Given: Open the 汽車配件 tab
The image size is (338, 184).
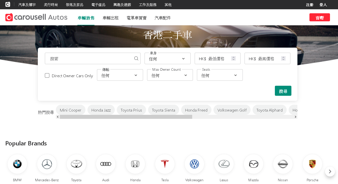Looking at the screenshot, I should pos(163,18).
